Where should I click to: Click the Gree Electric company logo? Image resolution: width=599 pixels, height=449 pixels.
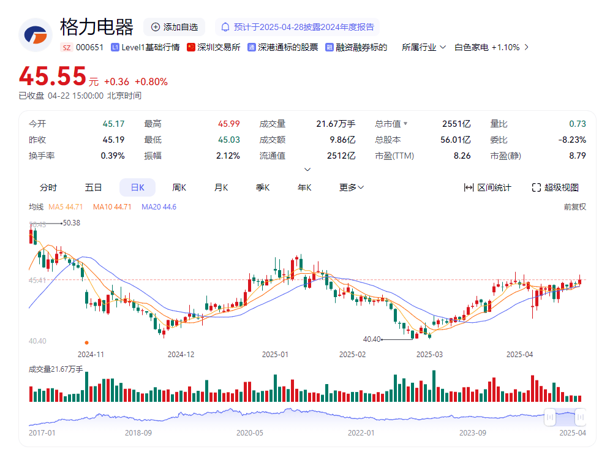click(x=35, y=34)
